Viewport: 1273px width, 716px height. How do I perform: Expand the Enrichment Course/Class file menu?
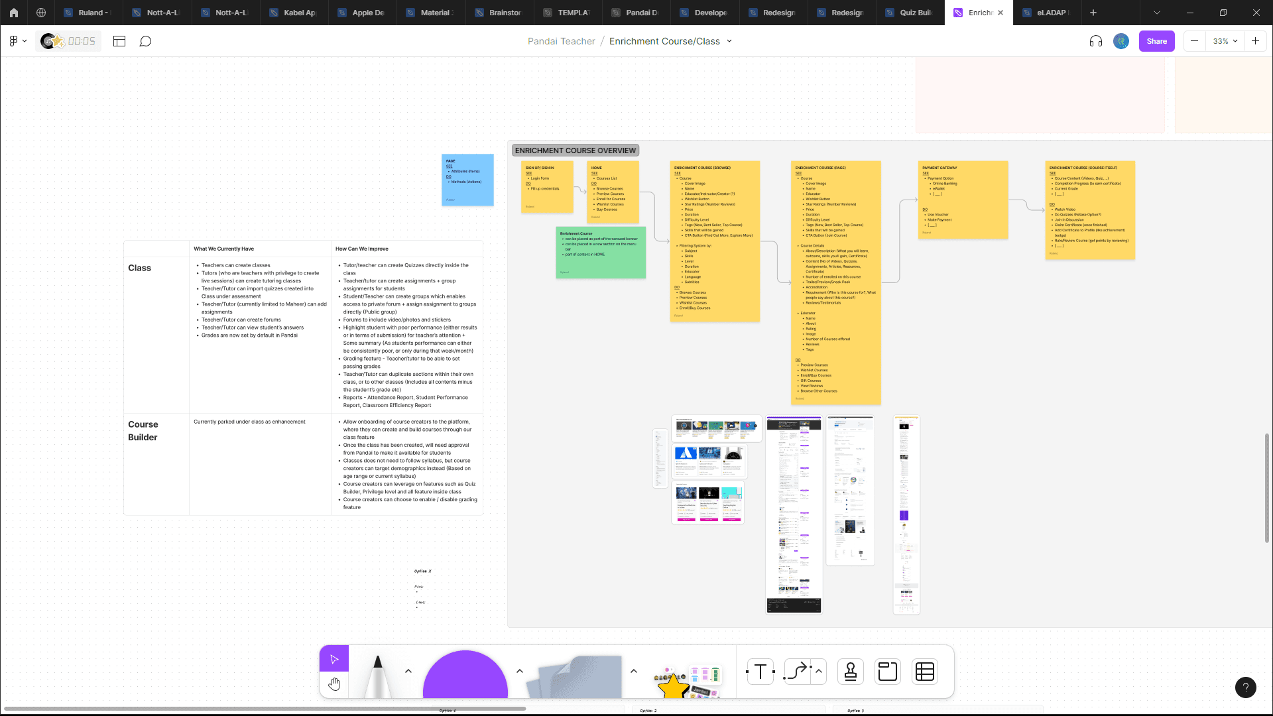(x=729, y=41)
